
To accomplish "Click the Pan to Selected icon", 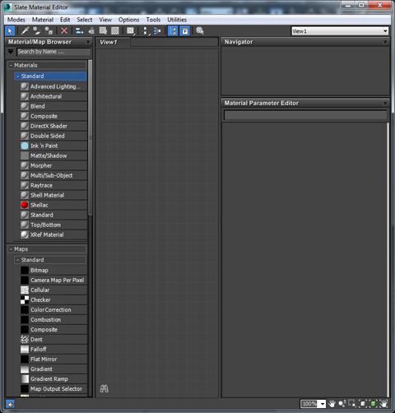I will (383, 404).
